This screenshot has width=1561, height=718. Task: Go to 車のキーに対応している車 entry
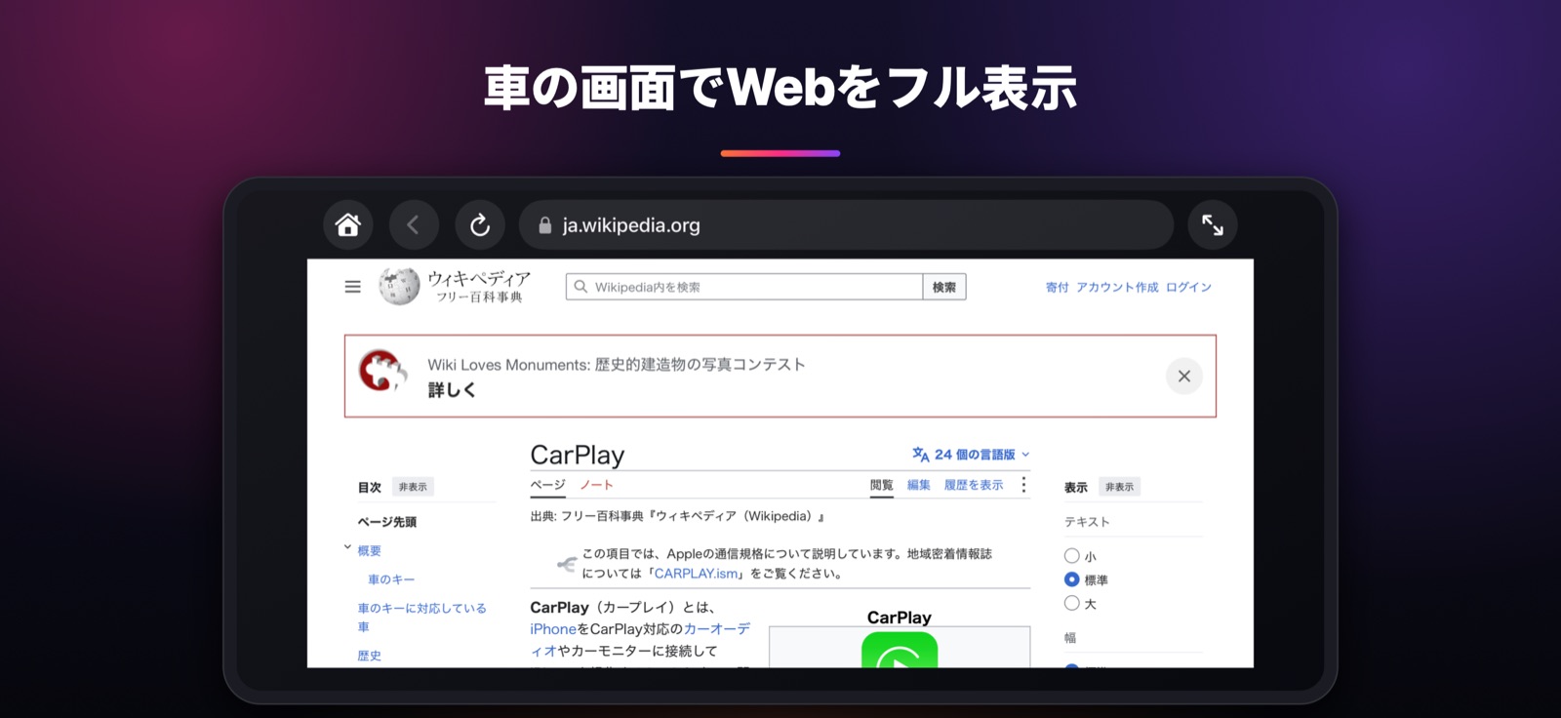click(x=421, y=618)
